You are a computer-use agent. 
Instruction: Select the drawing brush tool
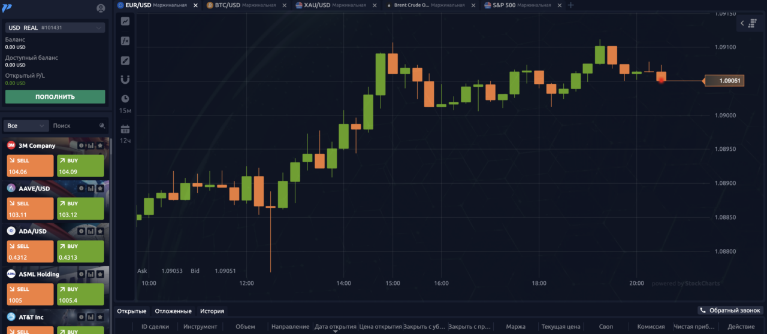click(x=125, y=60)
